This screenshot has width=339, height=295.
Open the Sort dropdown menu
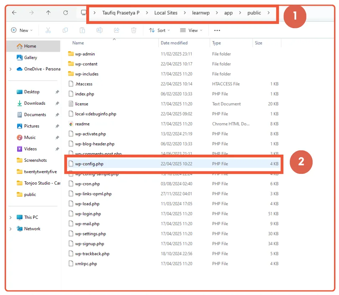click(159, 30)
